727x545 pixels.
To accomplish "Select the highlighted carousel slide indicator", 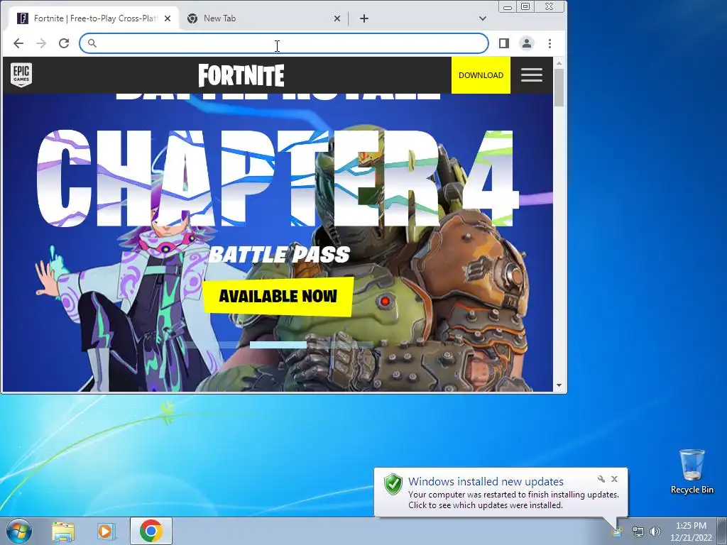I will pyautogui.click(x=278, y=345).
